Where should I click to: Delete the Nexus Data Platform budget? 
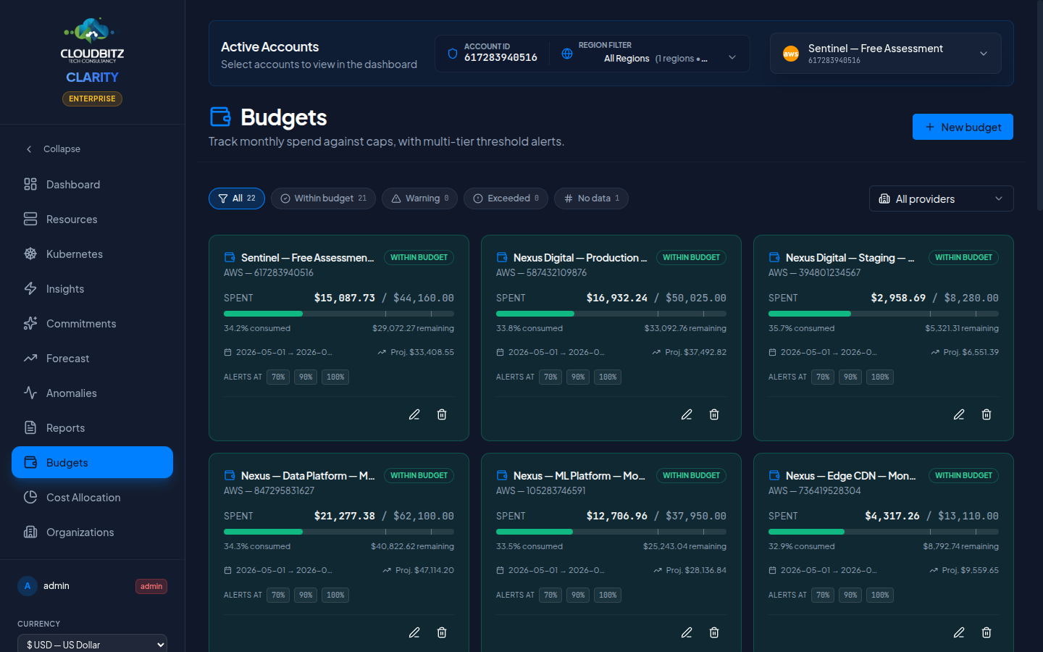442,632
